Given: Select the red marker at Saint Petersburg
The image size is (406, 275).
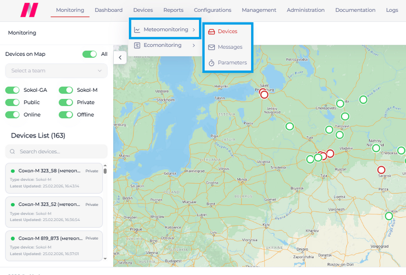Looking at the screenshot, I should [264, 94].
